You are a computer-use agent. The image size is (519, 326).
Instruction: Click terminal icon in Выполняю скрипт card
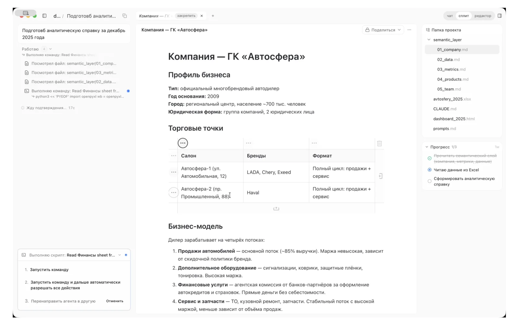pos(24,255)
